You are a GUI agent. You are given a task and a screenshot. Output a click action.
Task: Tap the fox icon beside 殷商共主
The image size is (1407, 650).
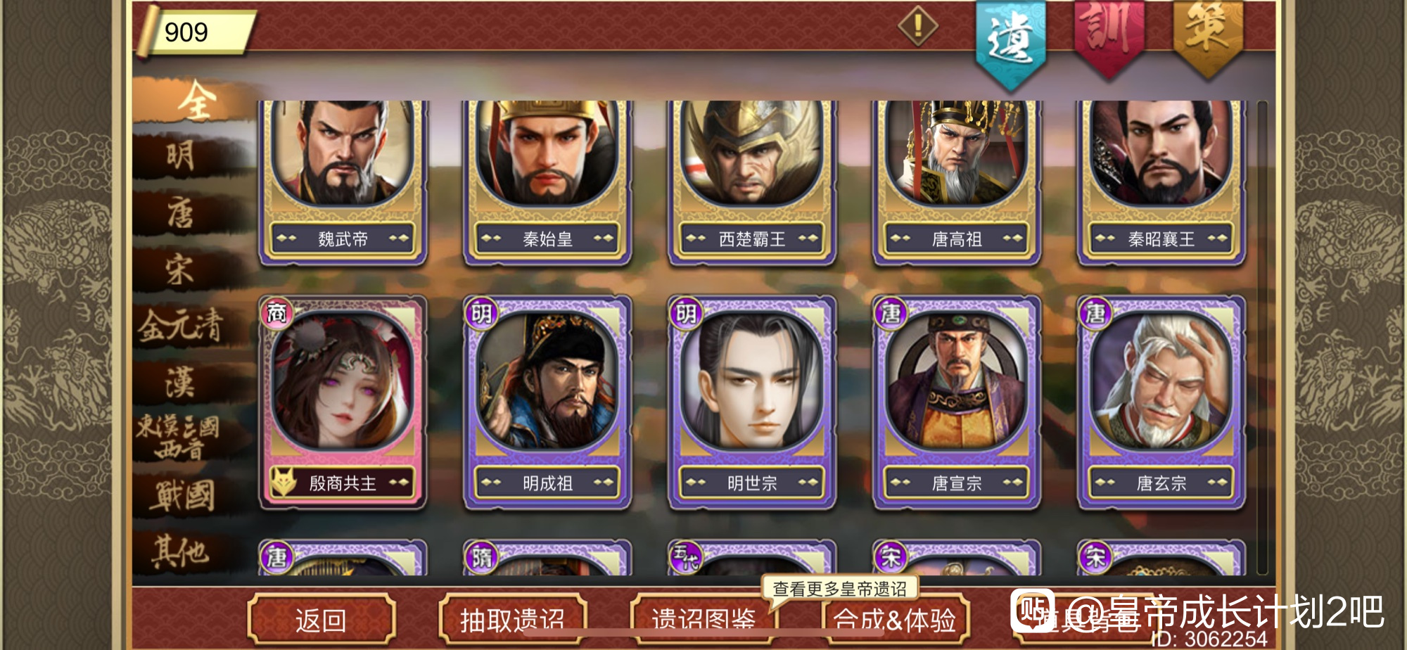tap(284, 483)
